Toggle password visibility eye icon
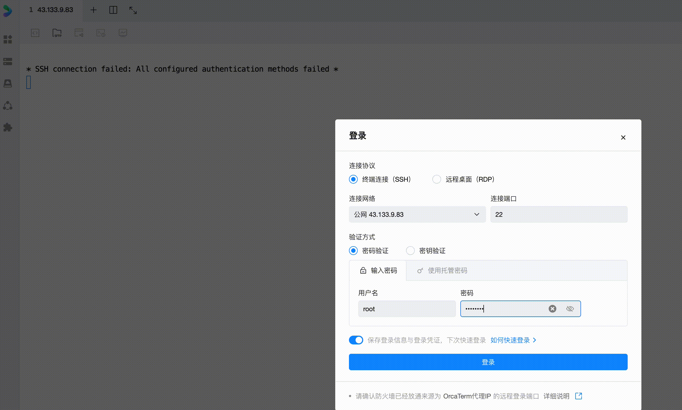 coord(570,309)
